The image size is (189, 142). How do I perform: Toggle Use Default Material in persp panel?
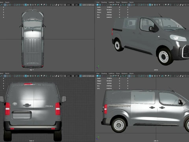152,5
